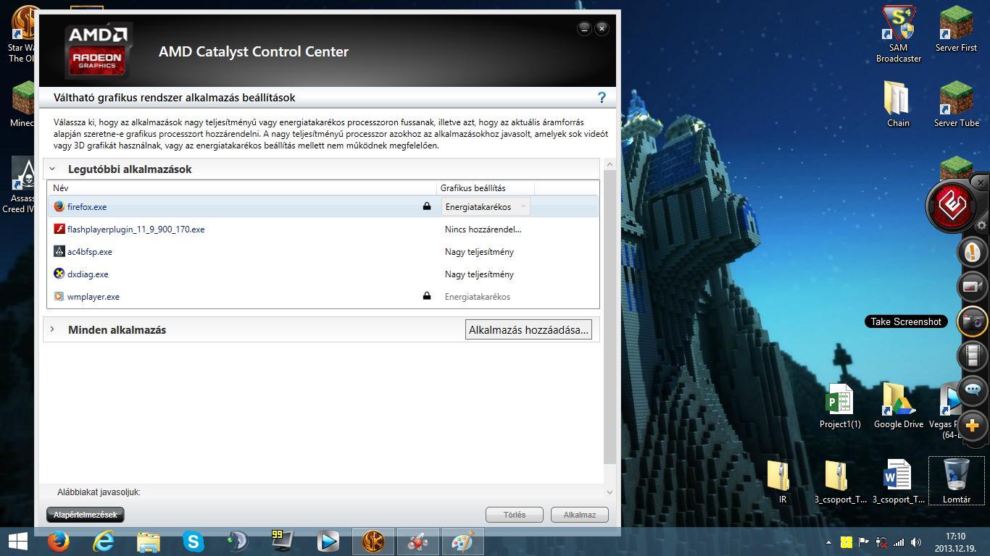Click the ac4bfsp.exe Assassin's Creed icon

pyautogui.click(x=59, y=251)
